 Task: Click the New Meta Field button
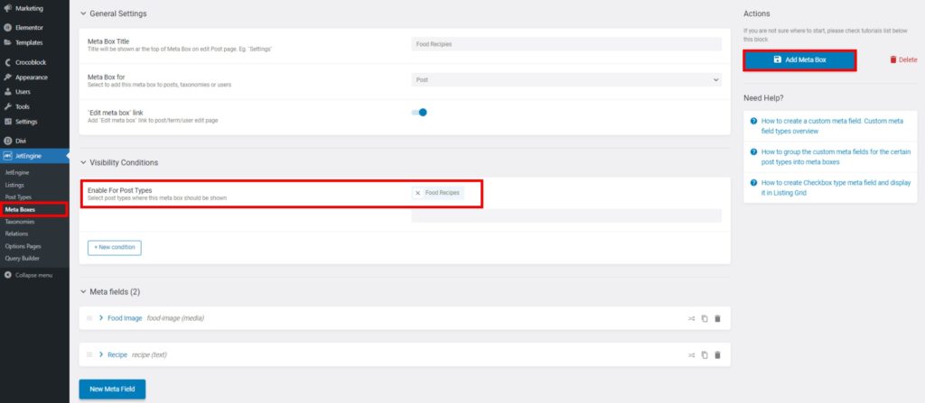[x=112, y=389]
